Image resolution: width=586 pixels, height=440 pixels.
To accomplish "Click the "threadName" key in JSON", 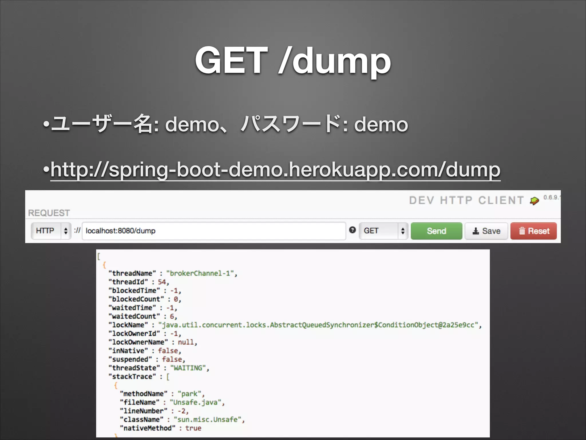I will [132, 273].
